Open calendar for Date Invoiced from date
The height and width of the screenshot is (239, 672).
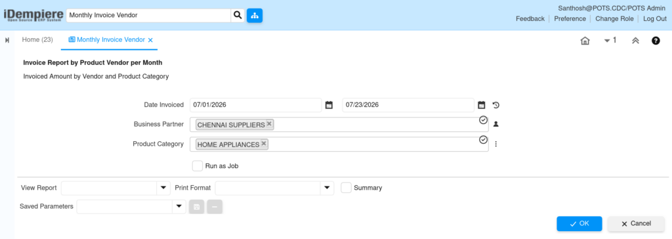point(329,105)
